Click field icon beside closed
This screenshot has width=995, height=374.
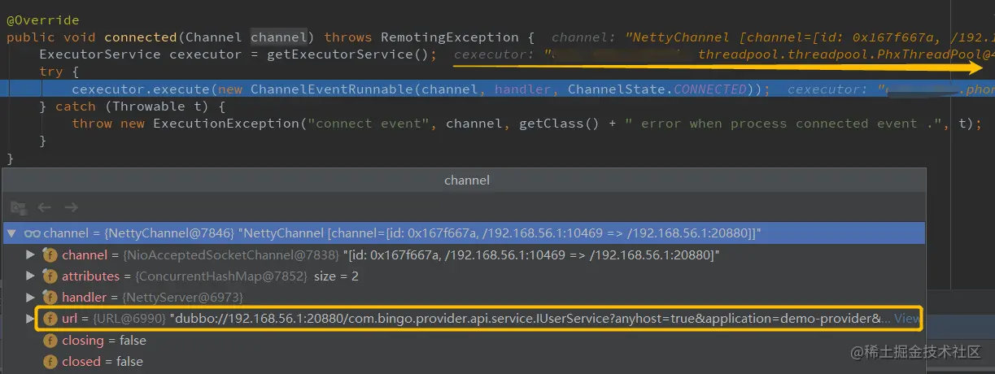[50, 361]
